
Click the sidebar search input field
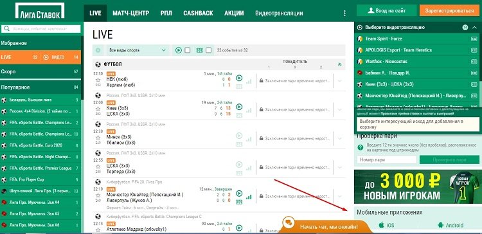41,29
